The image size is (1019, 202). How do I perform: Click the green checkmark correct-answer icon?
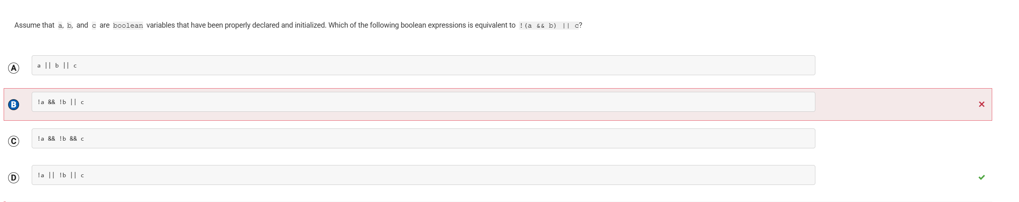click(981, 177)
